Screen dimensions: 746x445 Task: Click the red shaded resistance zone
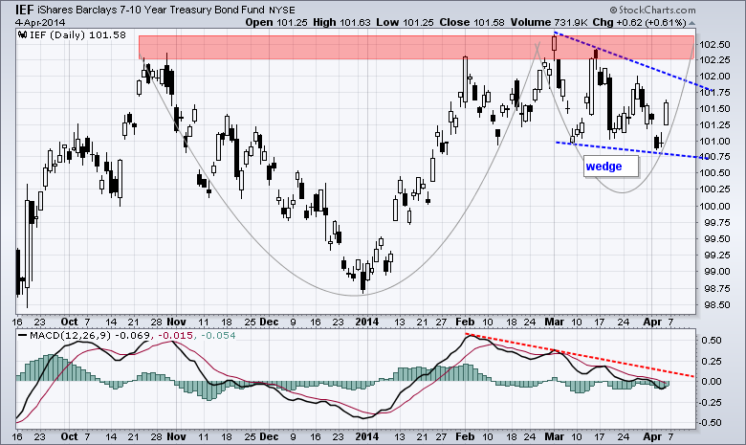[416, 47]
